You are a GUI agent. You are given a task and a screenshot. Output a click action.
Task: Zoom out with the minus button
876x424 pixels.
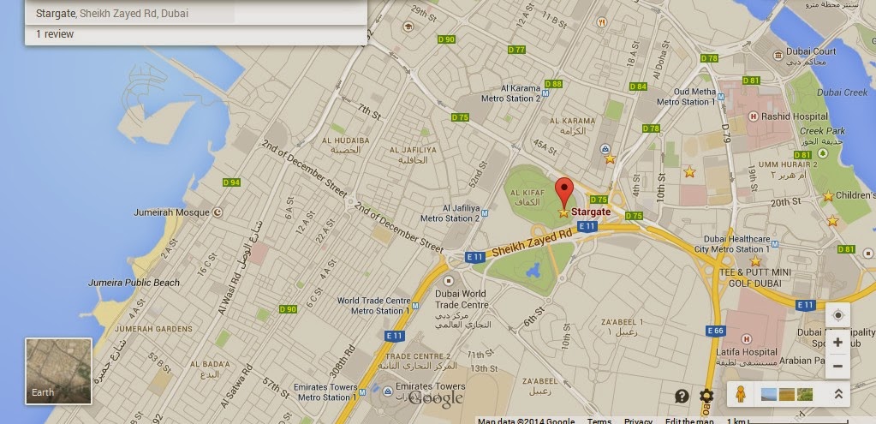(x=837, y=367)
